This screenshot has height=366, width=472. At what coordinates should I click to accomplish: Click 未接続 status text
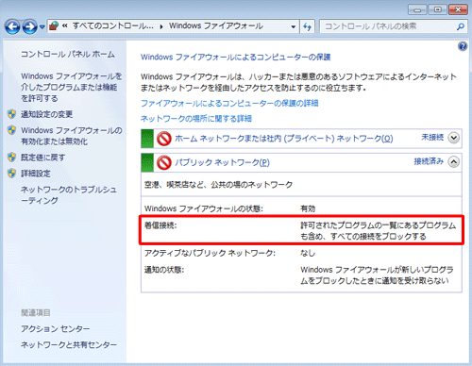[432, 138]
